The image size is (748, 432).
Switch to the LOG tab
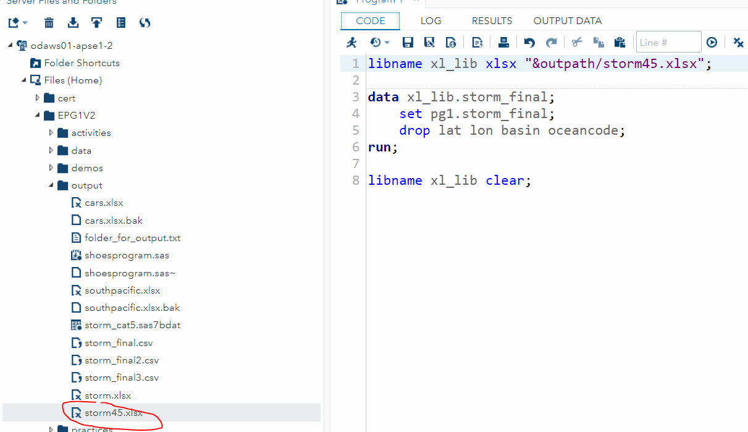pos(431,20)
